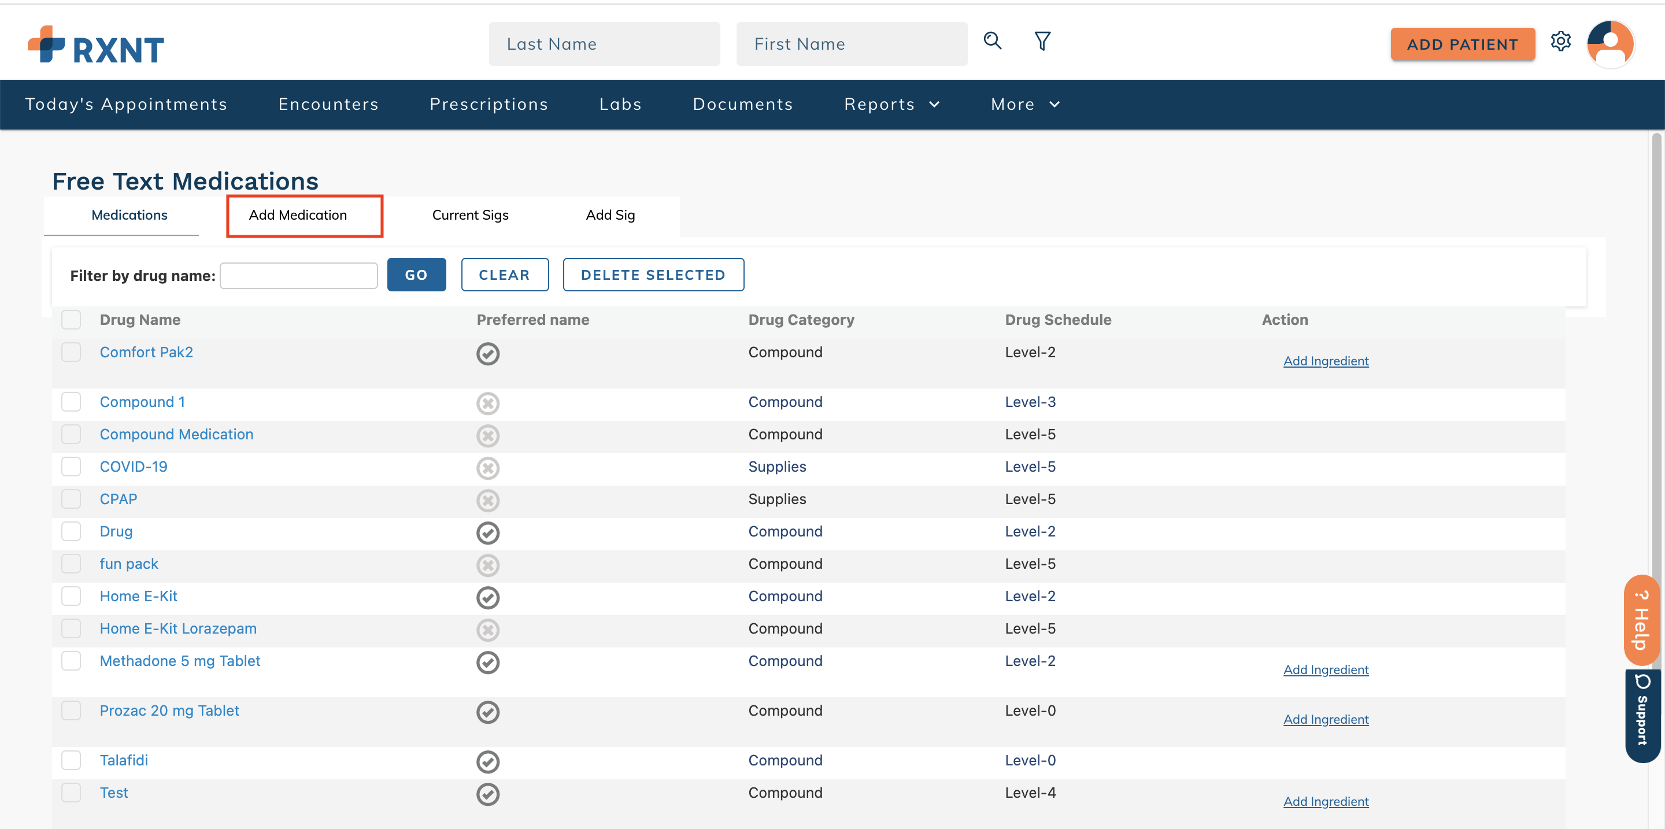Switch to the Add Medication tab
The height and width of the screenshot is (829, 1665).
[298, 215]
